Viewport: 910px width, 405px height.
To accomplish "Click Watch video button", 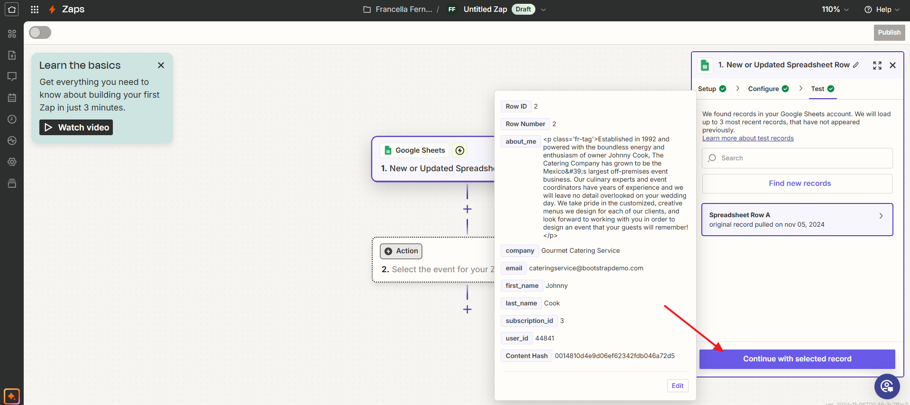I will click(76, 127).
